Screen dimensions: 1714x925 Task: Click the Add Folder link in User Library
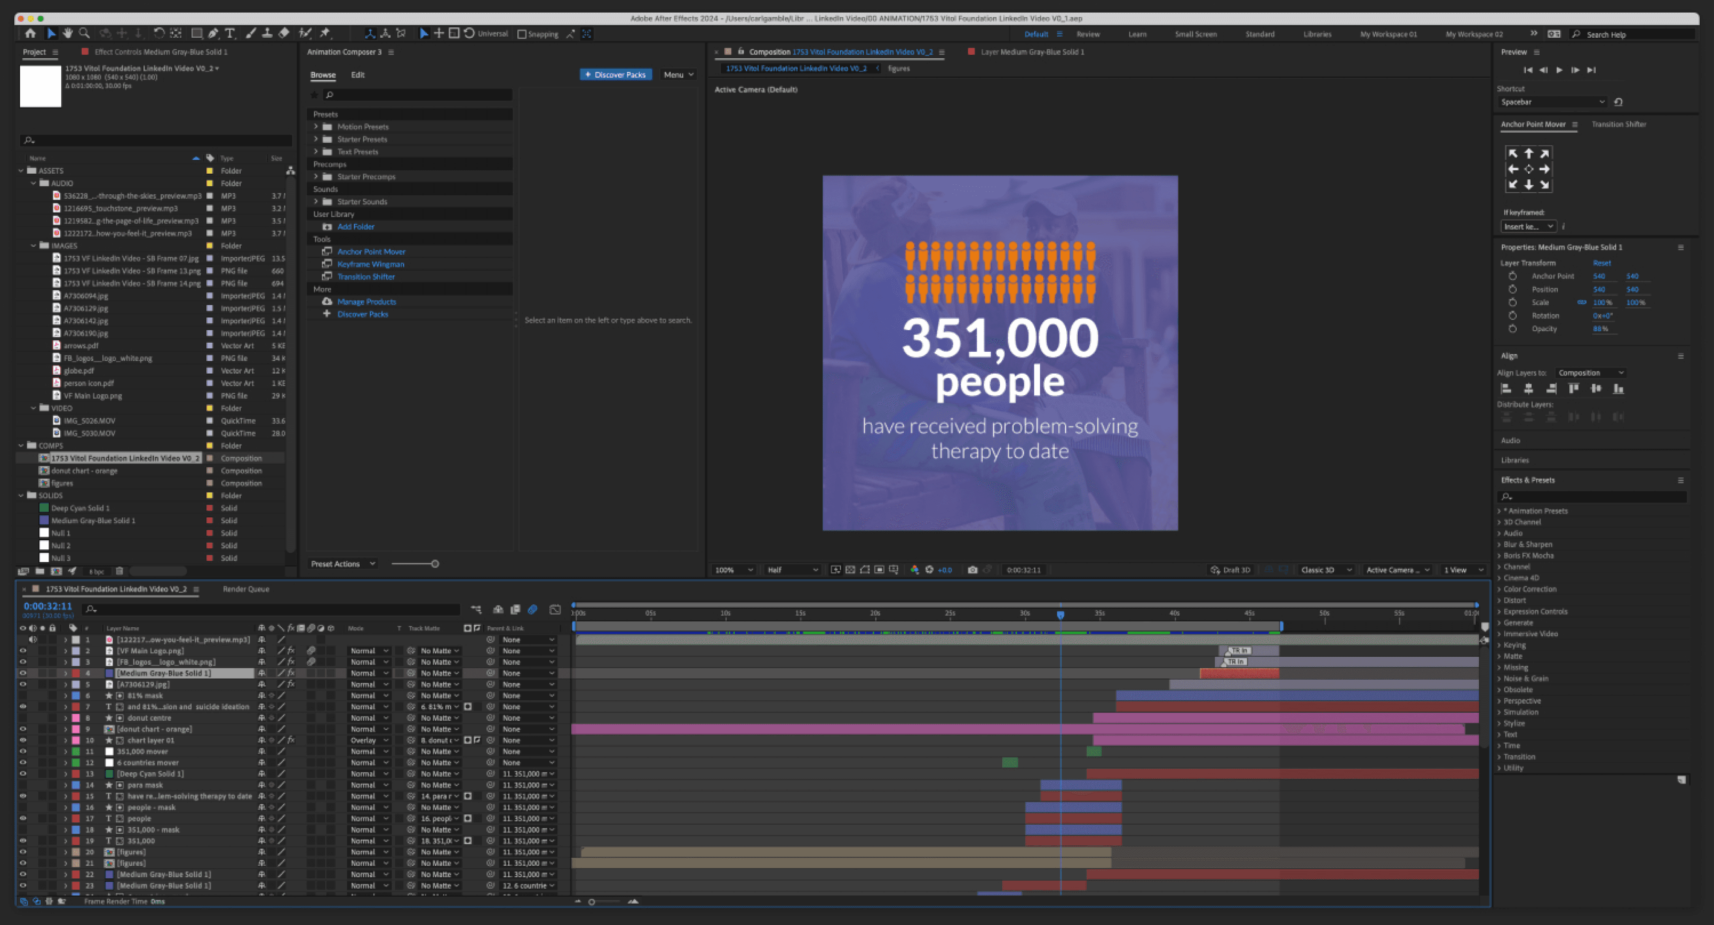[x=356, y=227]
